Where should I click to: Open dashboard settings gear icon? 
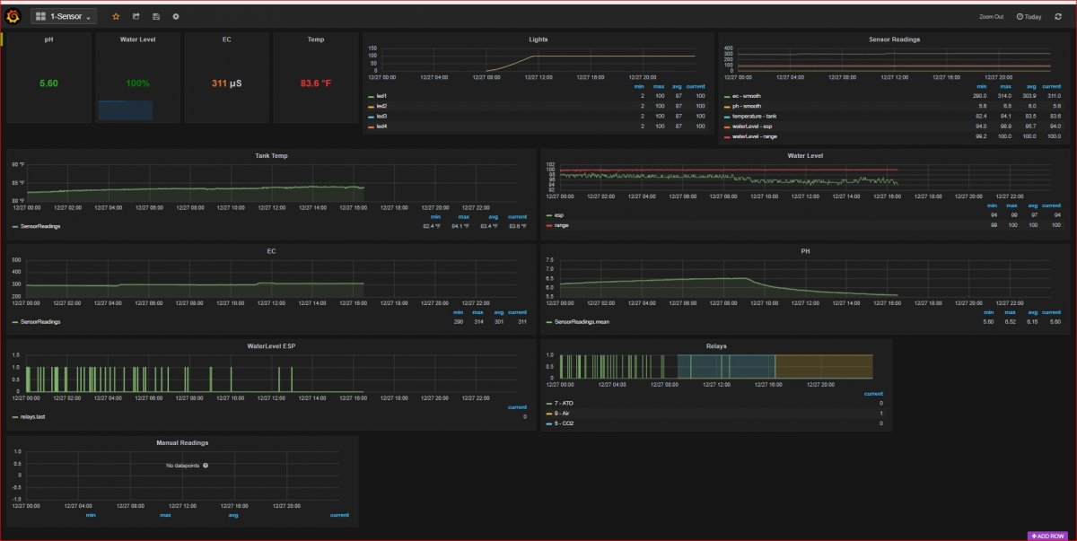pyautogui.click(x=176, y=16)
